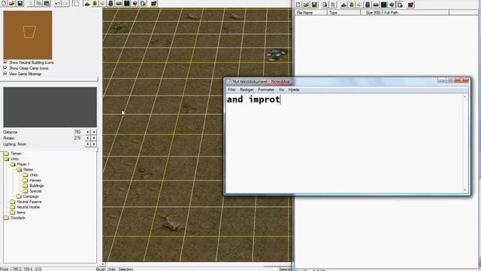The image size is (481, 271).
Task: Click New icon in Import Manager toolbar
Action: coord(298,5)
